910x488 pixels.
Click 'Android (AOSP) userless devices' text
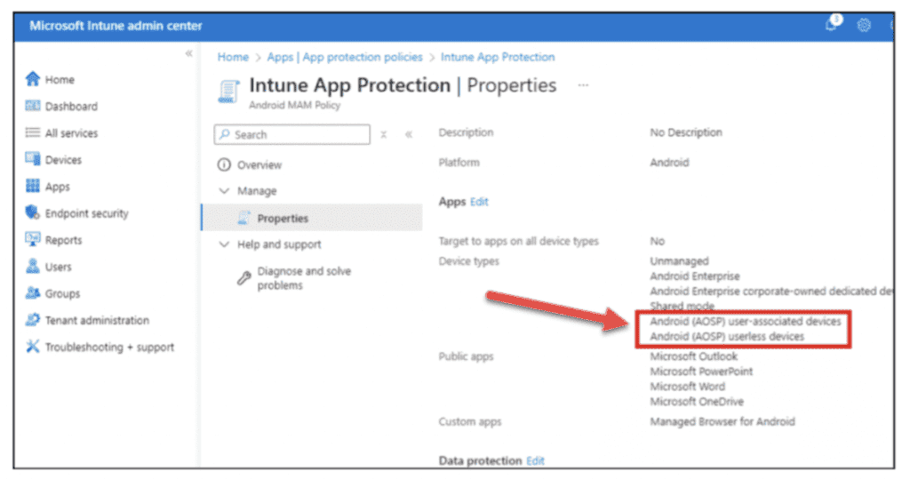[727, 337]
